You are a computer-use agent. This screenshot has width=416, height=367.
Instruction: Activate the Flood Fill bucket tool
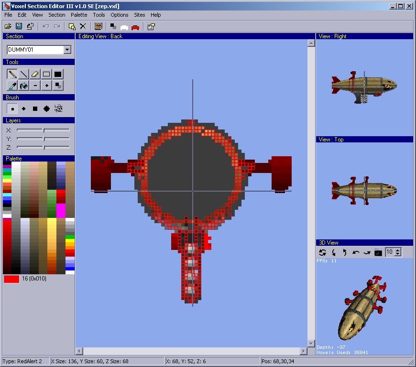point(23,86)
